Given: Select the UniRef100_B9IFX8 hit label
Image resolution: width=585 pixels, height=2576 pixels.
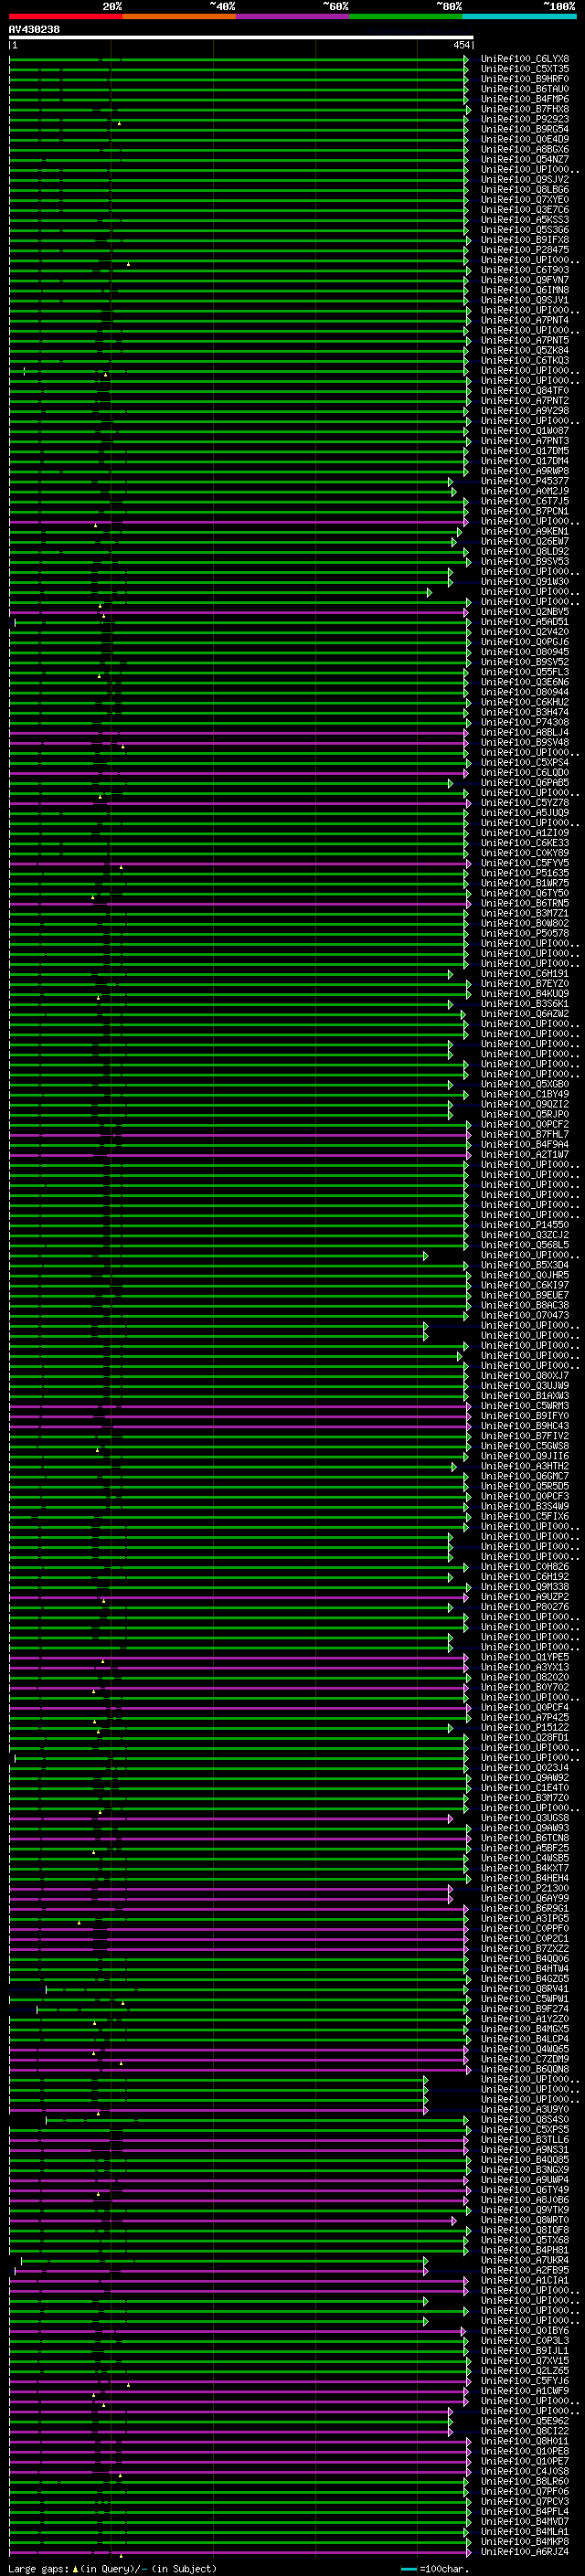Looking at the screenshot, I should (x=524, y=240).
